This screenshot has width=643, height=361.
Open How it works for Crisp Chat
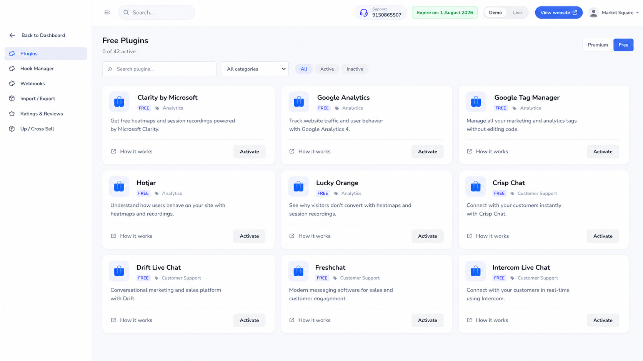point(488,236)
